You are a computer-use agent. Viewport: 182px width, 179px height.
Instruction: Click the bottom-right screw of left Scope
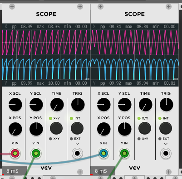(x=80, y=172)
